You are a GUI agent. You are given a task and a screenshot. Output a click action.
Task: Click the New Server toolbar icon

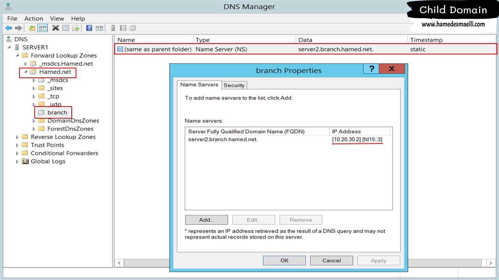click(x=113, y=28)
